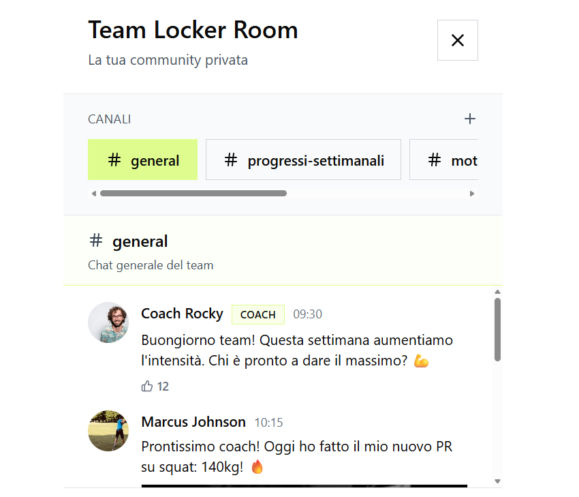
Task: Switch to the progressi-settimanali channel
Action: pyautogui.click(x=302, y=160)
